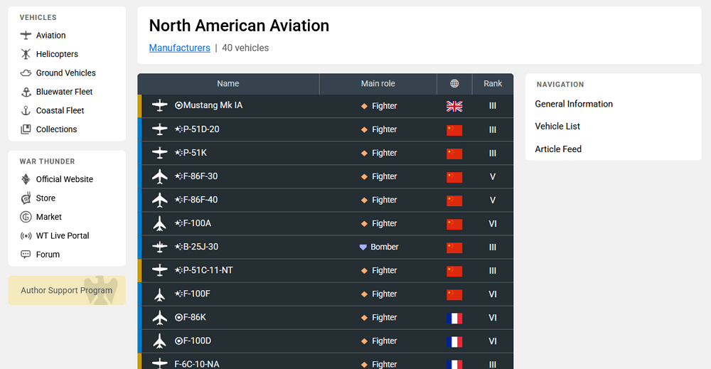Open the Forum link
Image resolution: width=711 pixels, height=369 pixels.
48,255
